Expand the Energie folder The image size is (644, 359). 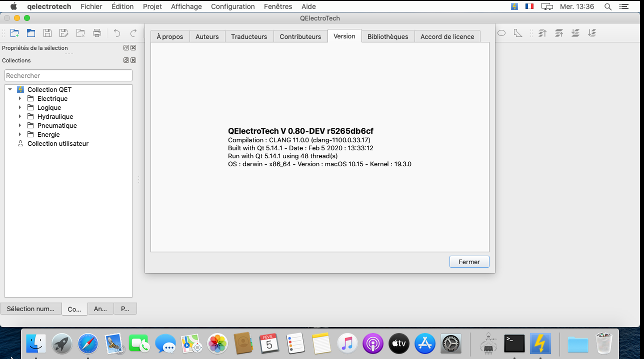pyautogui.click(x=20, y=134)
